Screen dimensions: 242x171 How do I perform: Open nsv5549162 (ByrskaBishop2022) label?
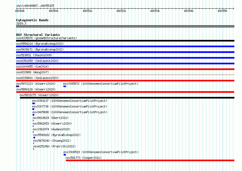(57, 135)
